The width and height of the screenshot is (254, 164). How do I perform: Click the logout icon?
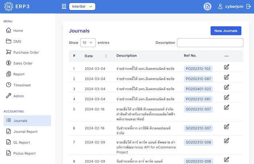tap(249, 7)
